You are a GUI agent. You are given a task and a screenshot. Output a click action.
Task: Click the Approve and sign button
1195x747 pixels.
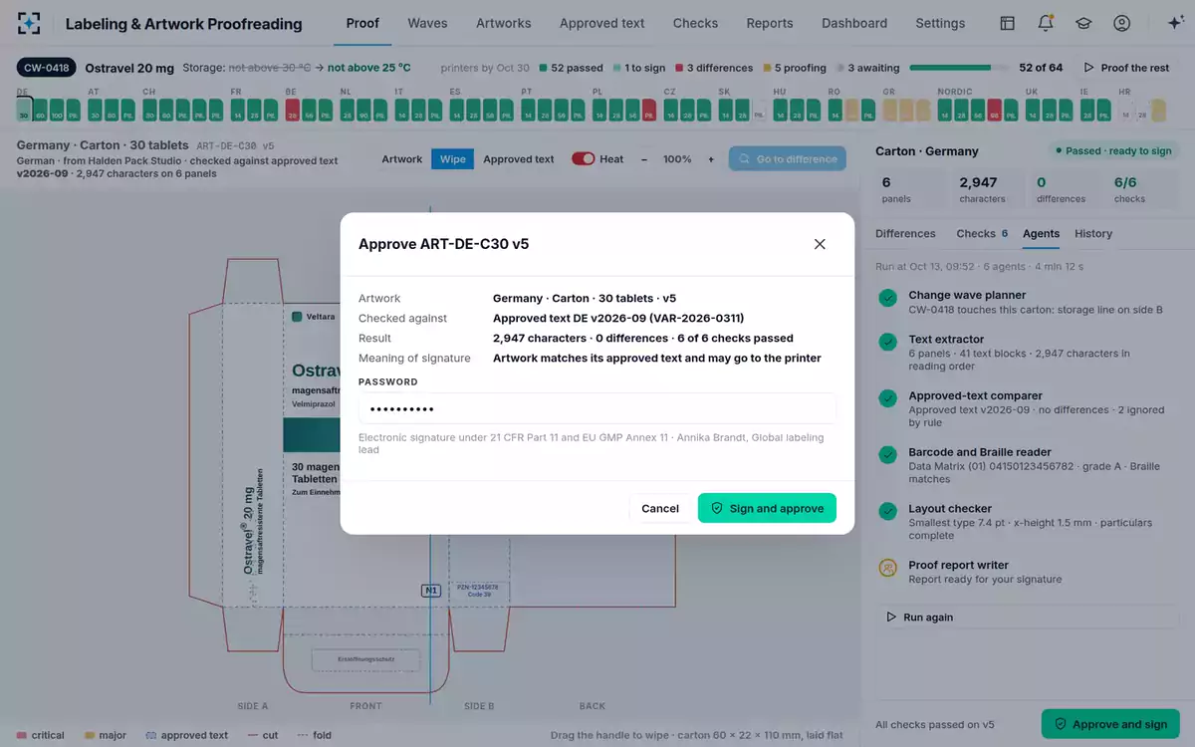click(1110, 724)
